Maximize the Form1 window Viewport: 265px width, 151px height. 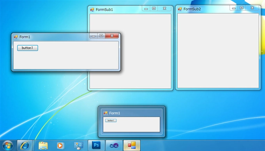point(101,36)
